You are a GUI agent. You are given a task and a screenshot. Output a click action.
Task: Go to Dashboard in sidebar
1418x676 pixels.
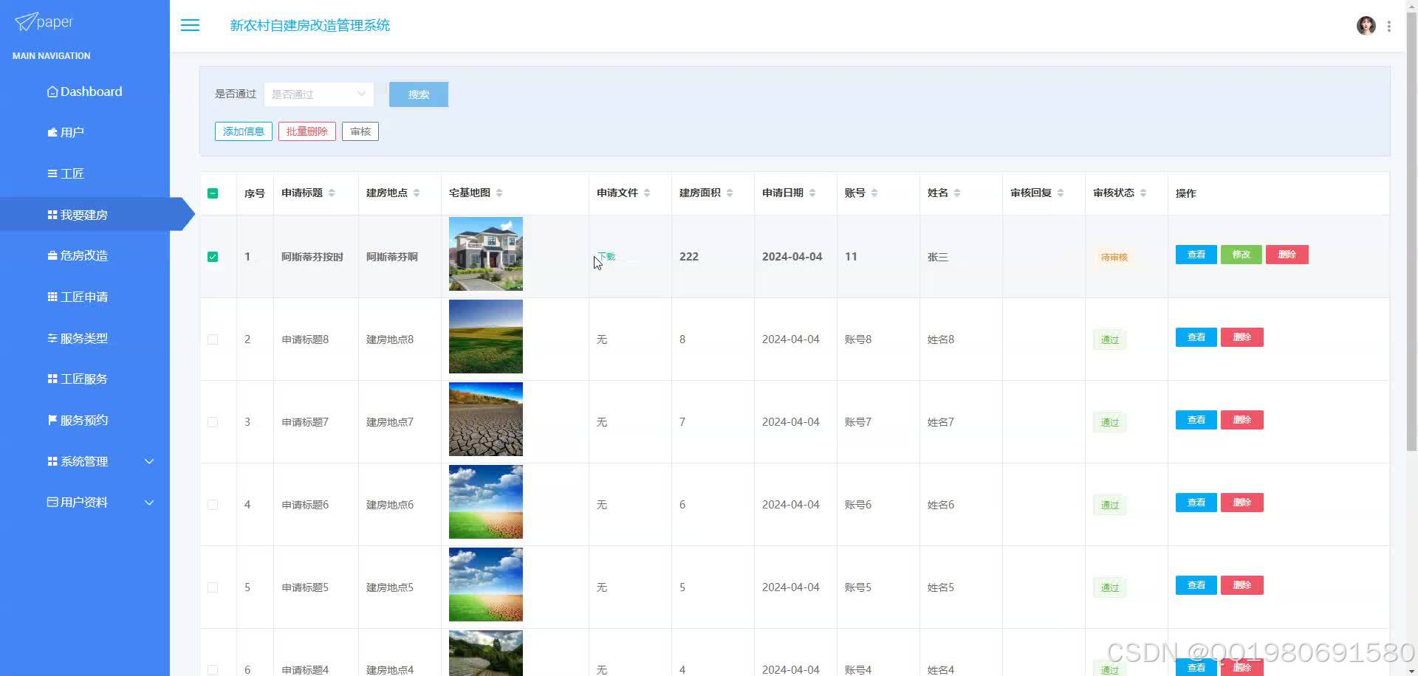85,92
